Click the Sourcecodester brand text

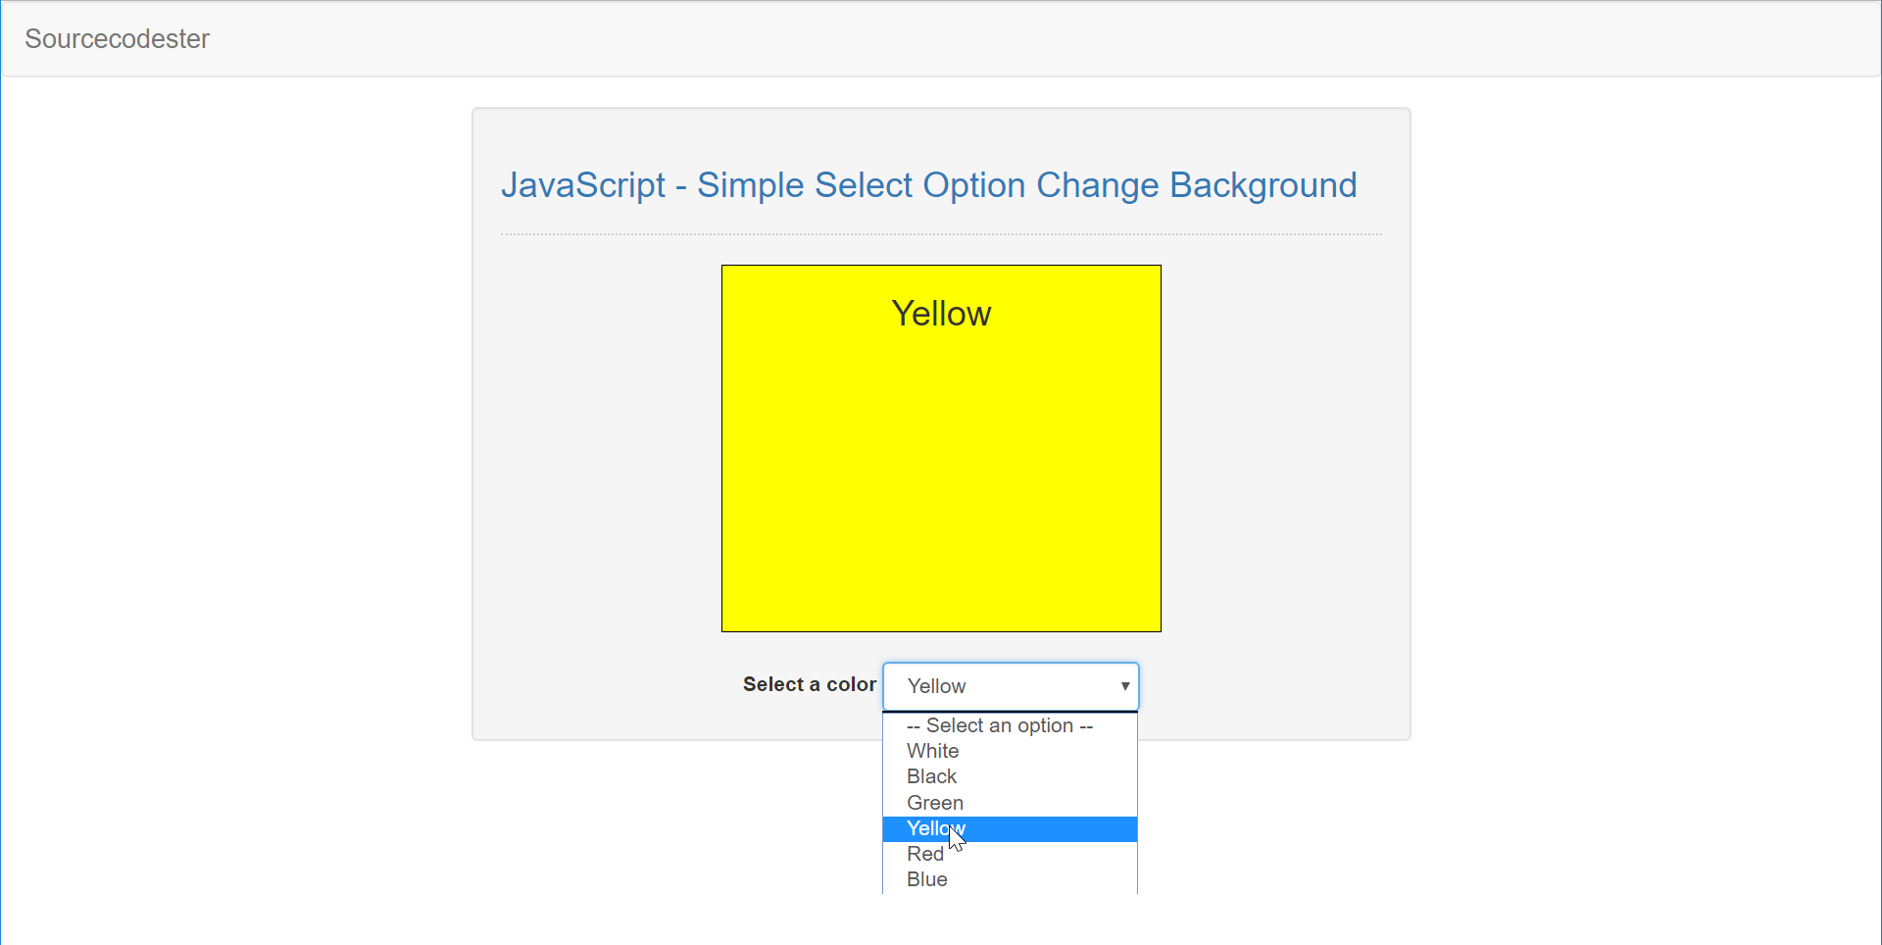click(117, 38)
